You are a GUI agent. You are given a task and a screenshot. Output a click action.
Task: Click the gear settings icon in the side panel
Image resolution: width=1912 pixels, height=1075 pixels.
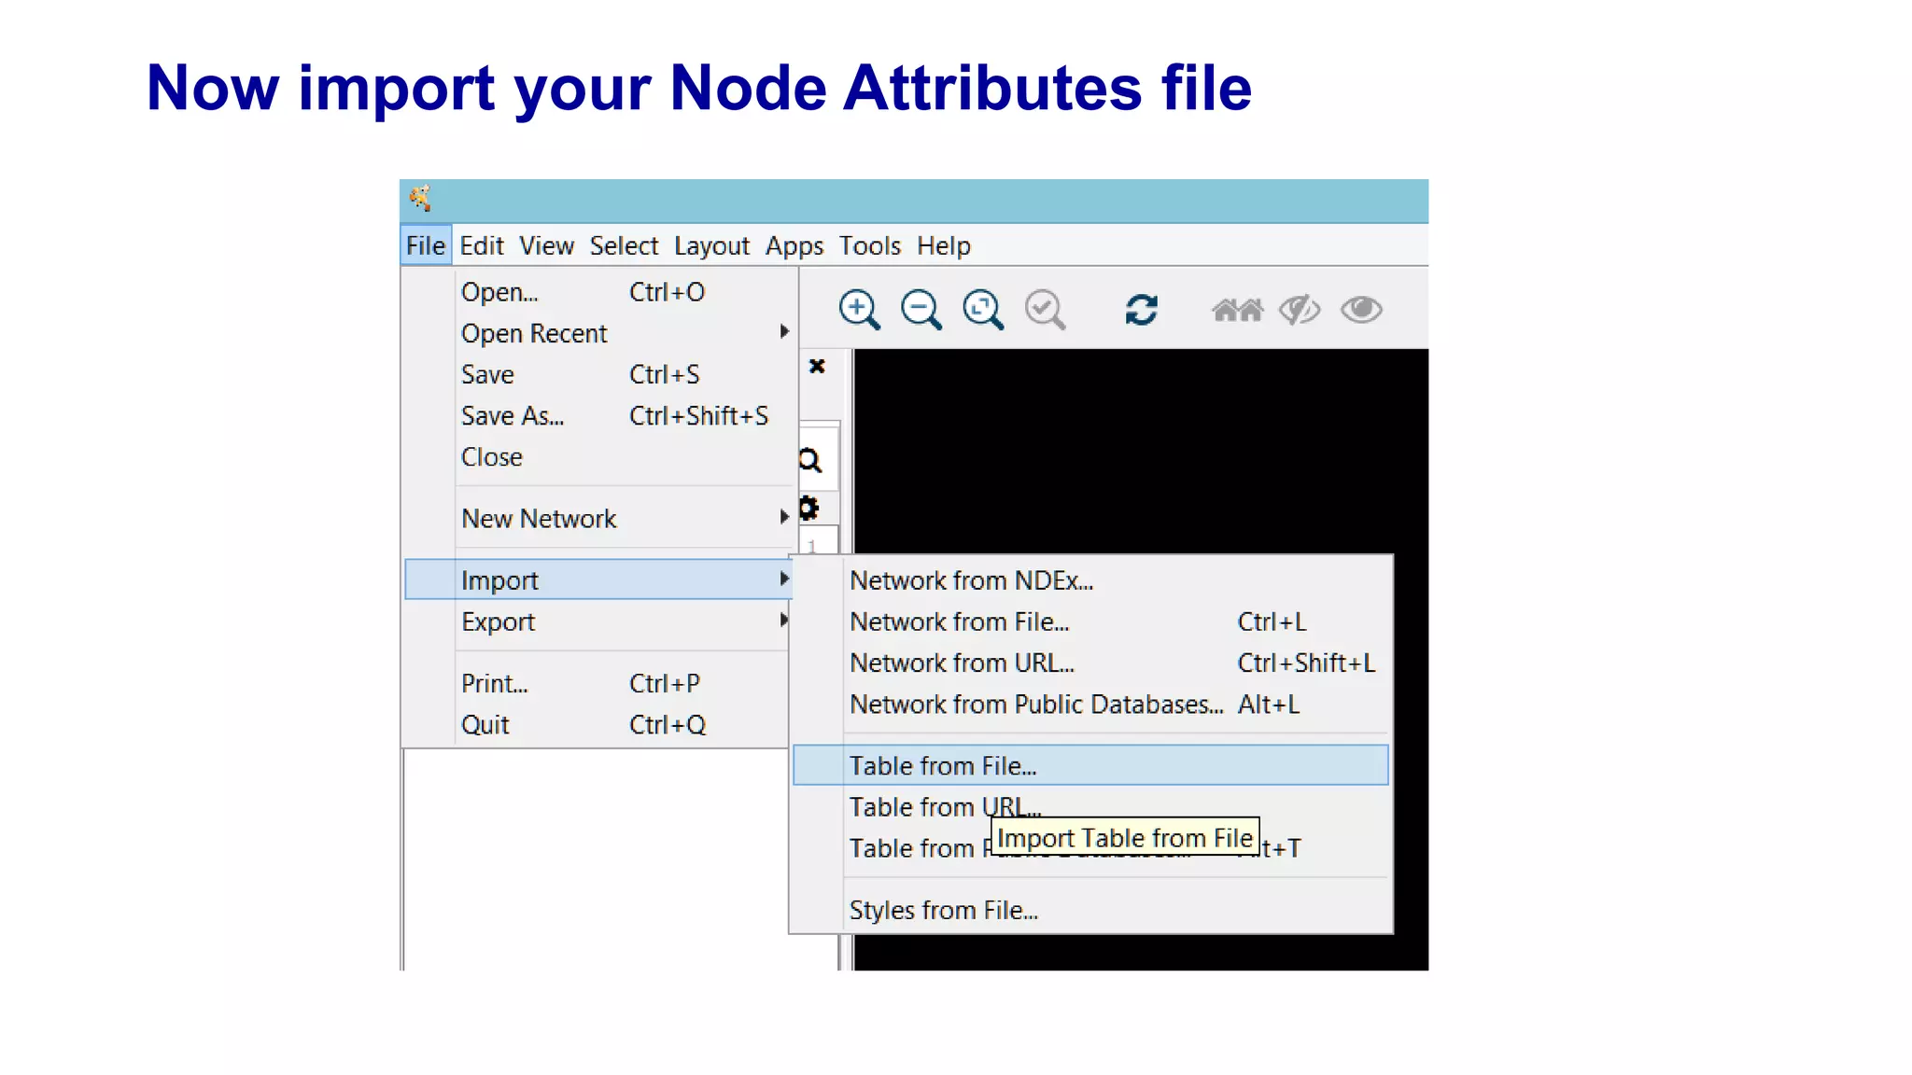pos(808,509)
